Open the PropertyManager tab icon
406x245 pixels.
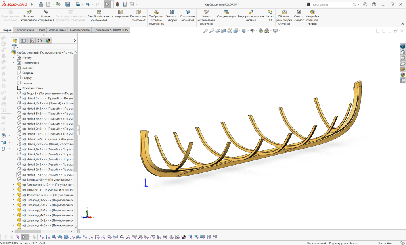23,41
